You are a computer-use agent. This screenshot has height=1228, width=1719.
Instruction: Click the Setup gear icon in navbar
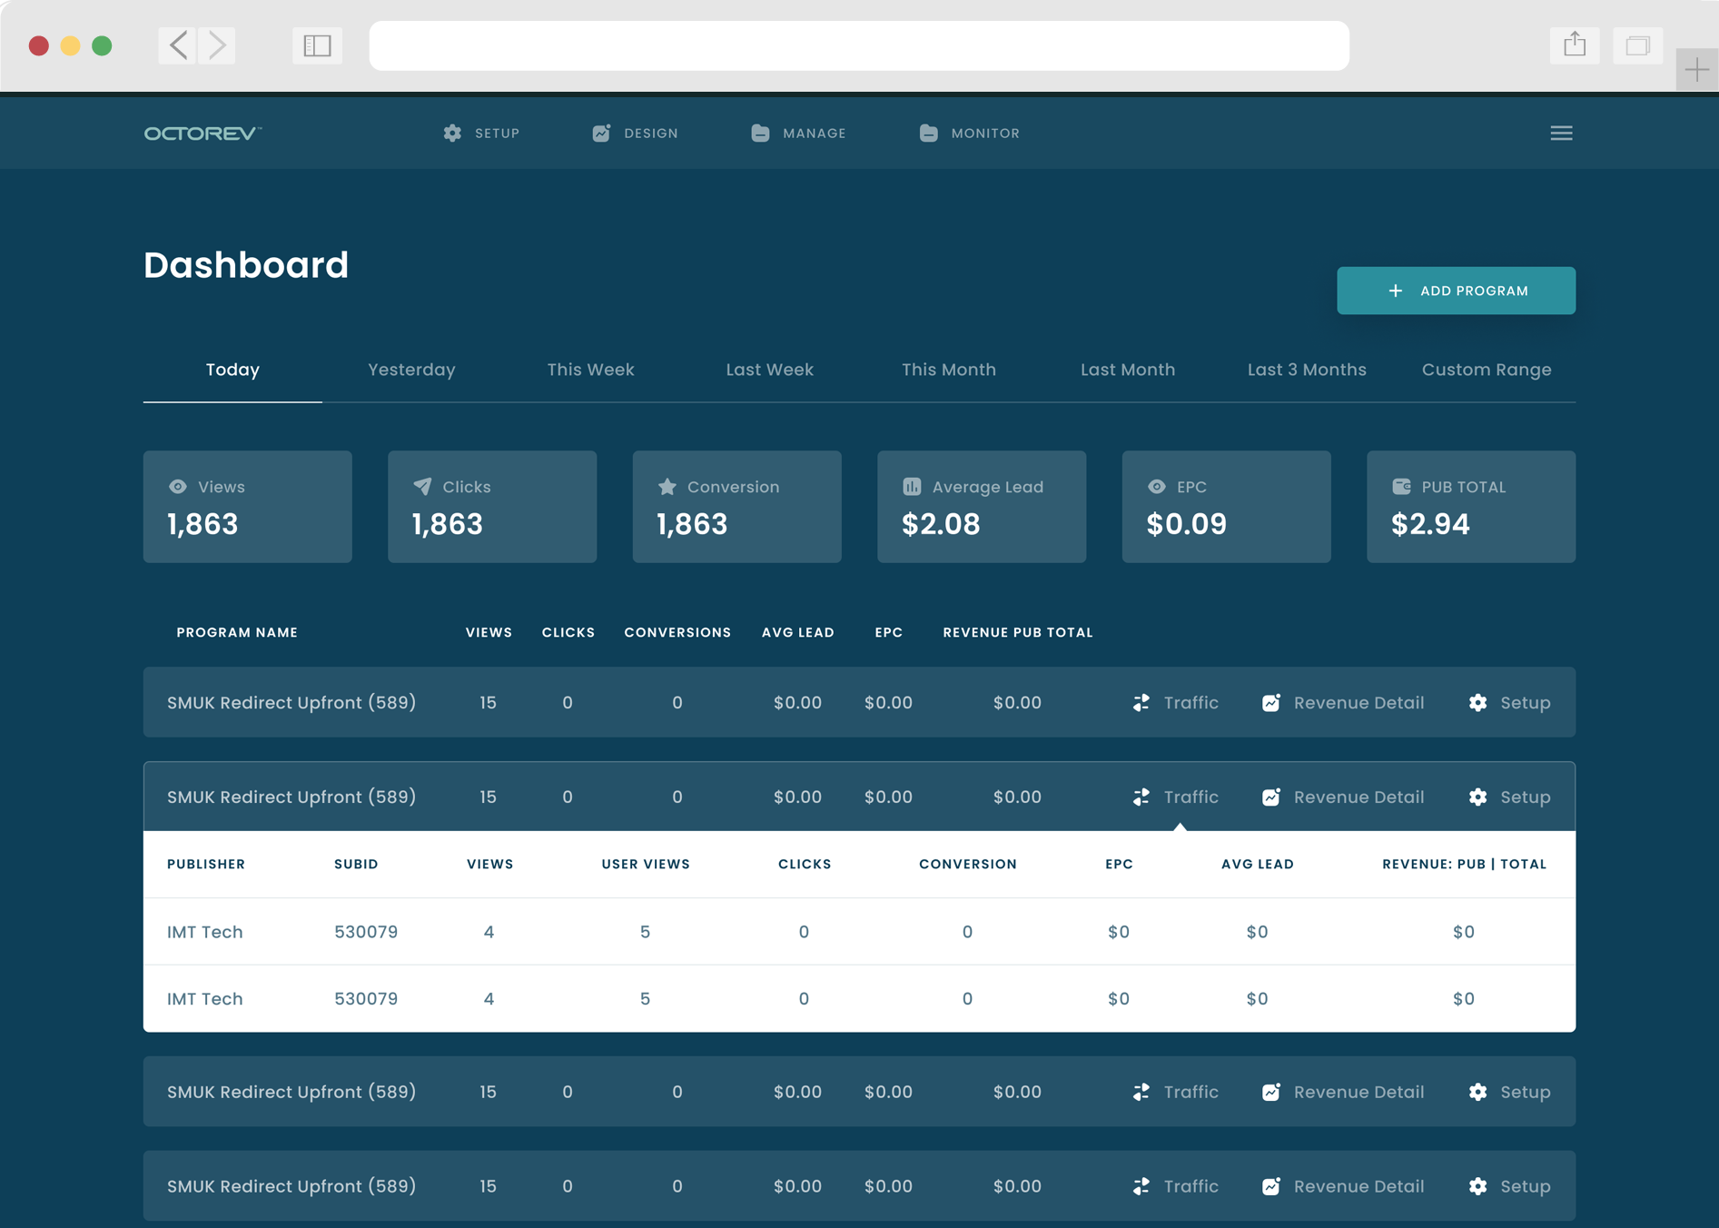452,134
